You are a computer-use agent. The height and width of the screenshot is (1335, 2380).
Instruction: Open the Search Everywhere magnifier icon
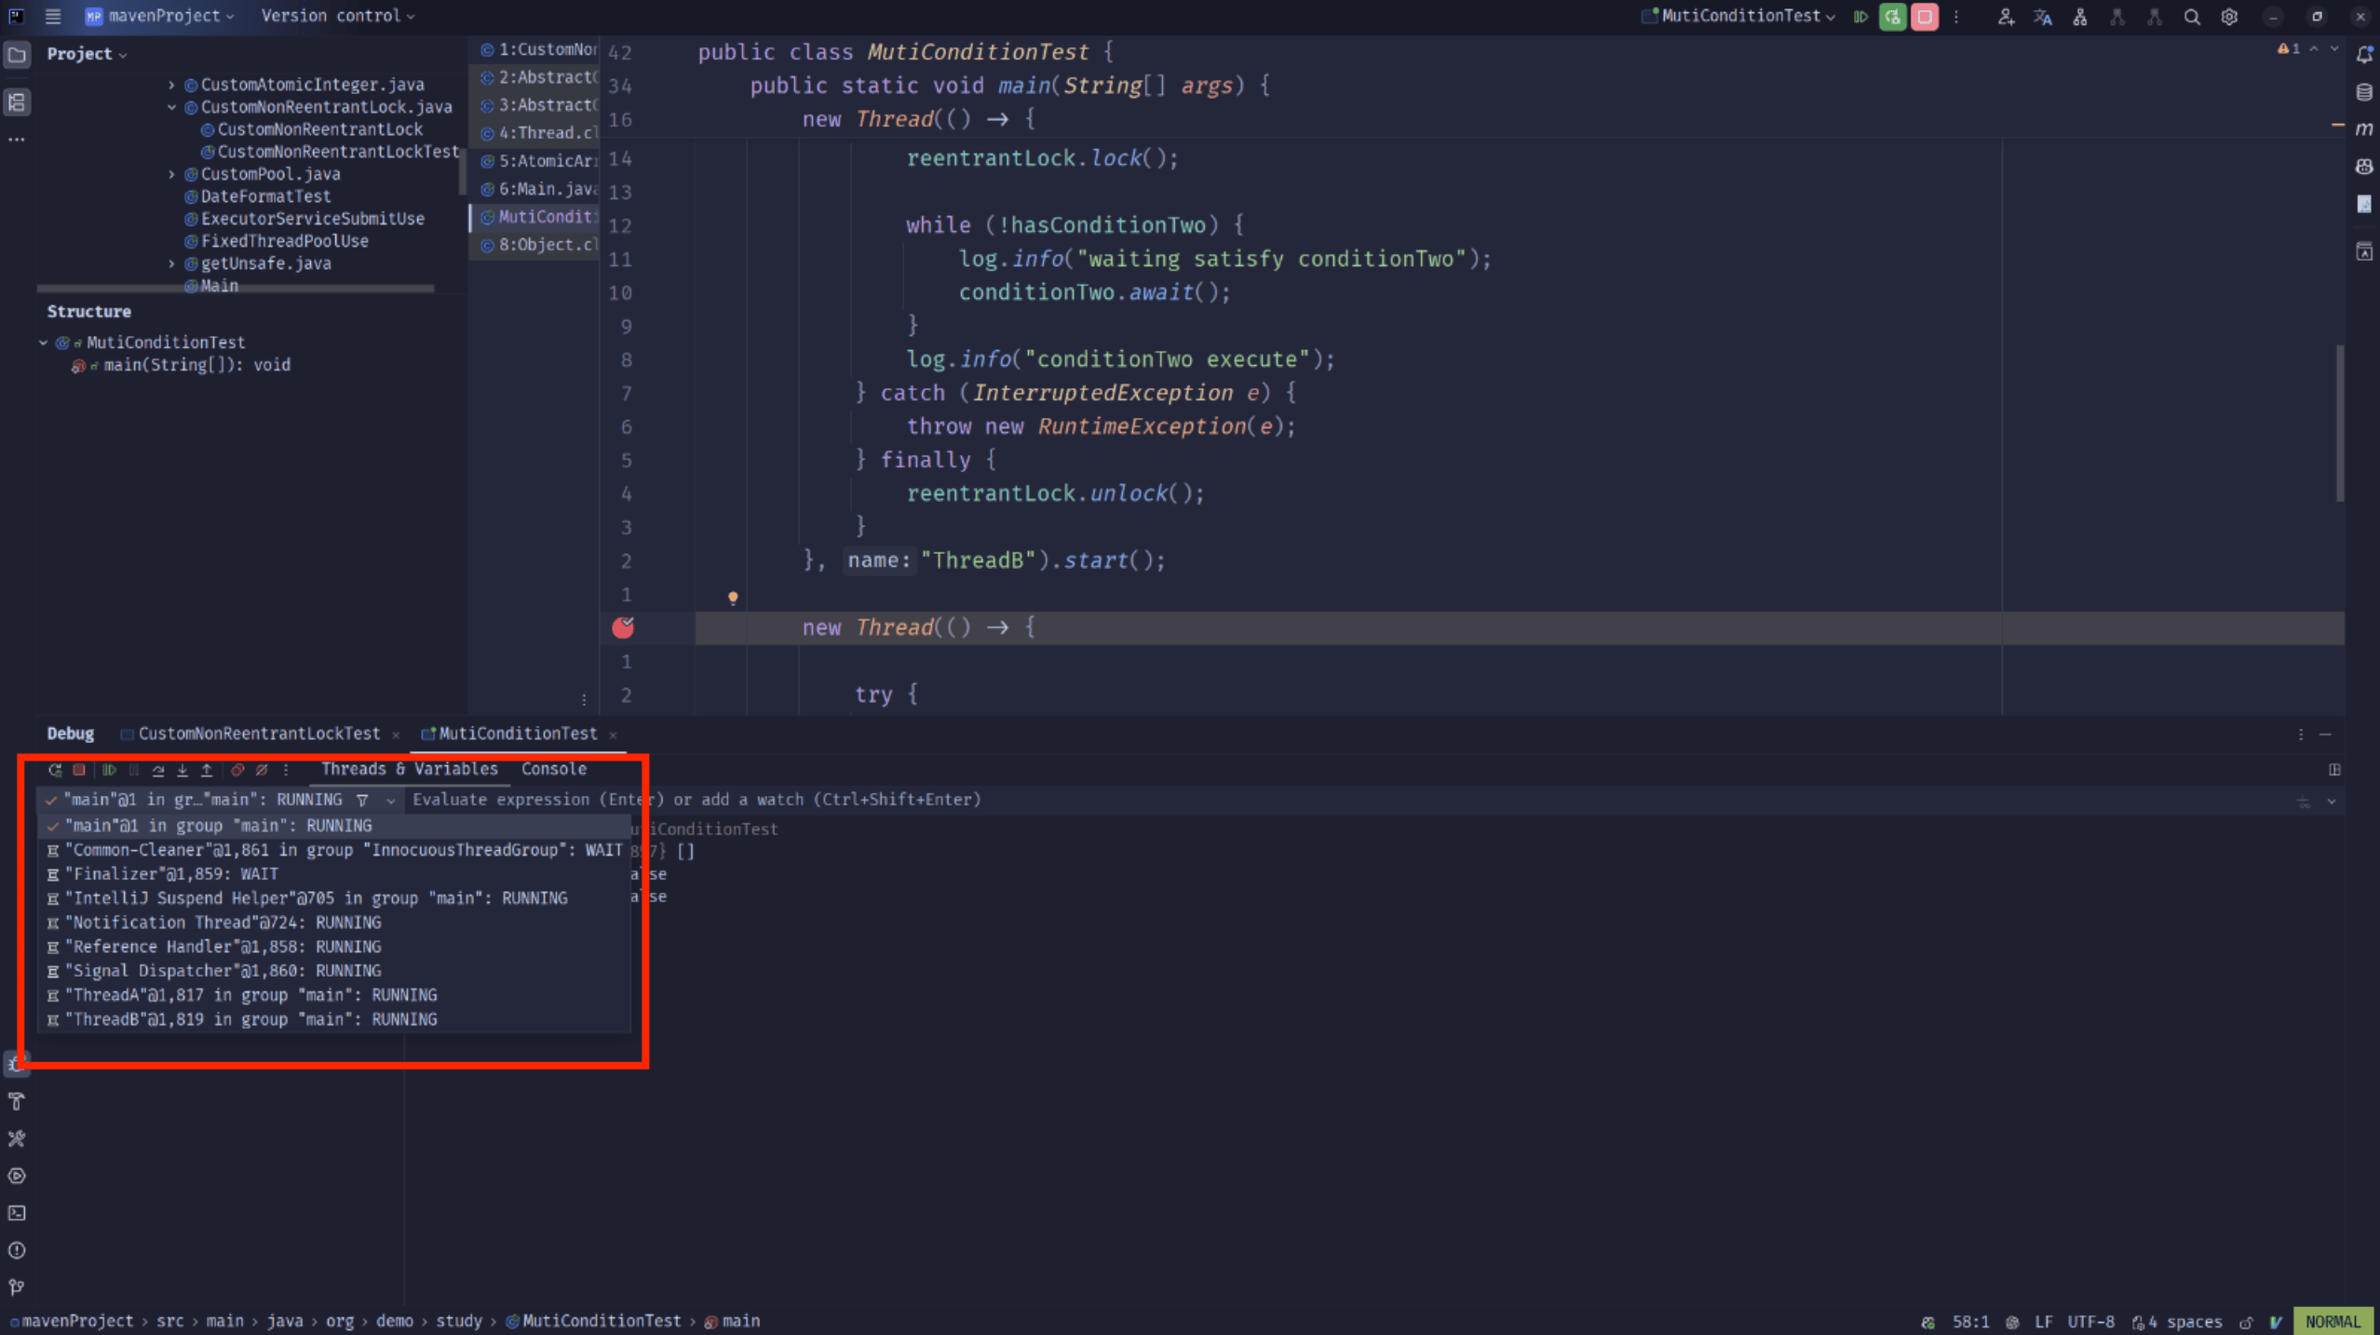click(2192, 17)
